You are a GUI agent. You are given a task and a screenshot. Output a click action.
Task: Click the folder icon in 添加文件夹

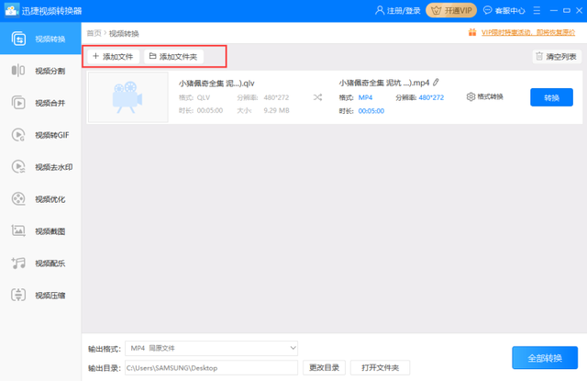[x=152, y=56]
